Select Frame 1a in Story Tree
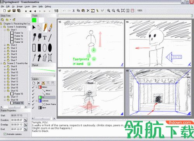 point(19,33)
